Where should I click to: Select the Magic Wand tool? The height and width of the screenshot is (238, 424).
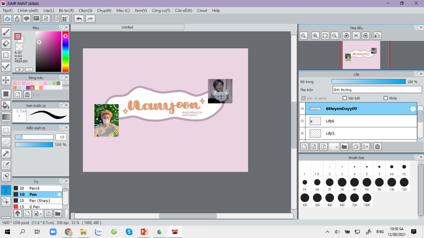point(6,153)
